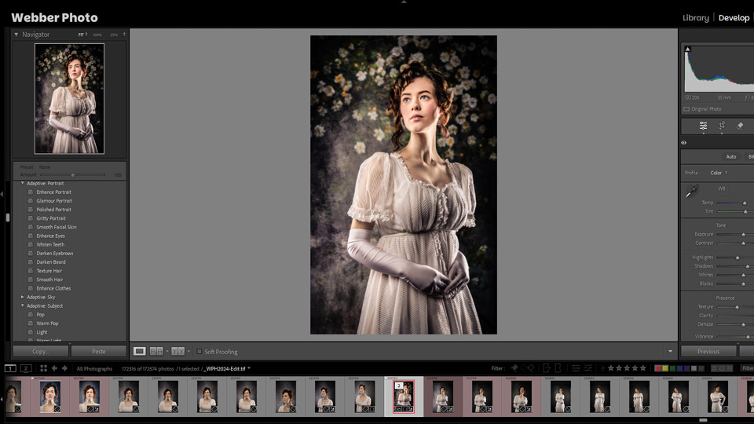Switch to Before/After Y|Y view
This screenshot has height=424, width=754.
(x=178, y=352)
